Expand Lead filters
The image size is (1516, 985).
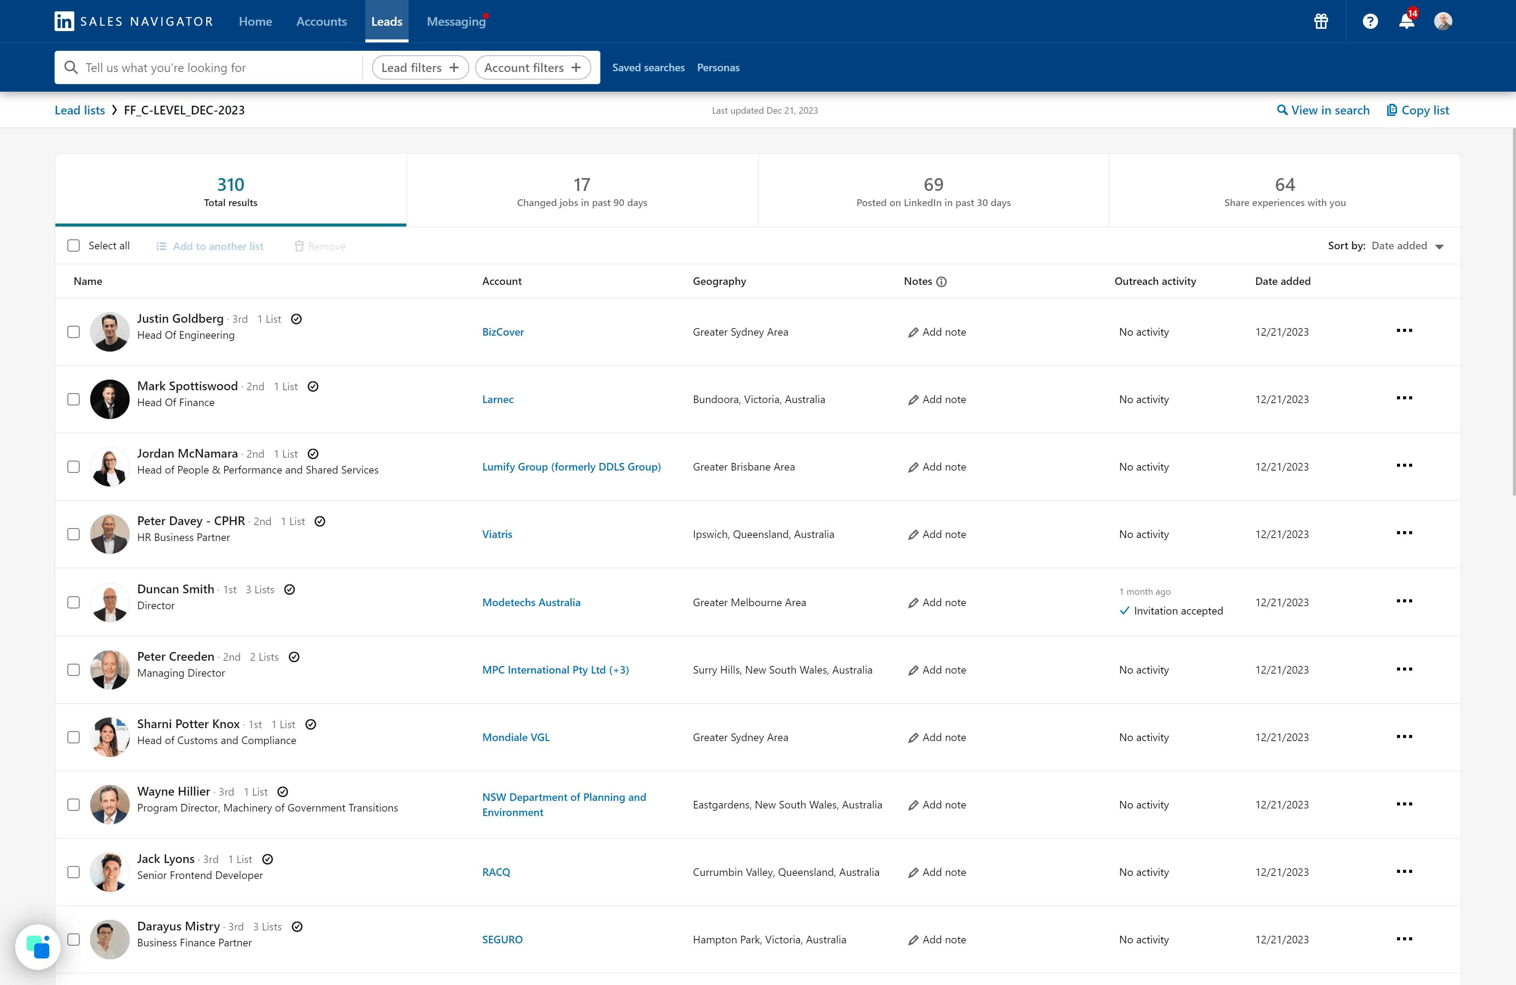pos(420,67)
